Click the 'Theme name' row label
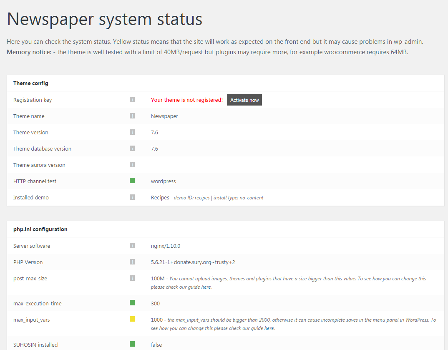Viewport: 448px width, 350px height. pos(28,116)
